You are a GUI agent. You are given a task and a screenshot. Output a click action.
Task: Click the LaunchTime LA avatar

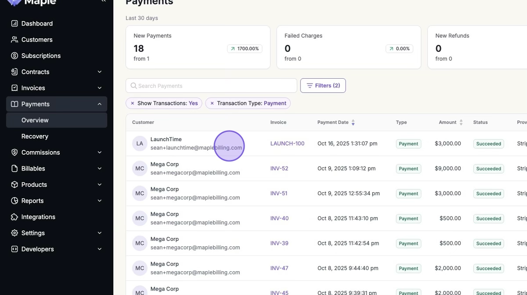tap(140, 144)
